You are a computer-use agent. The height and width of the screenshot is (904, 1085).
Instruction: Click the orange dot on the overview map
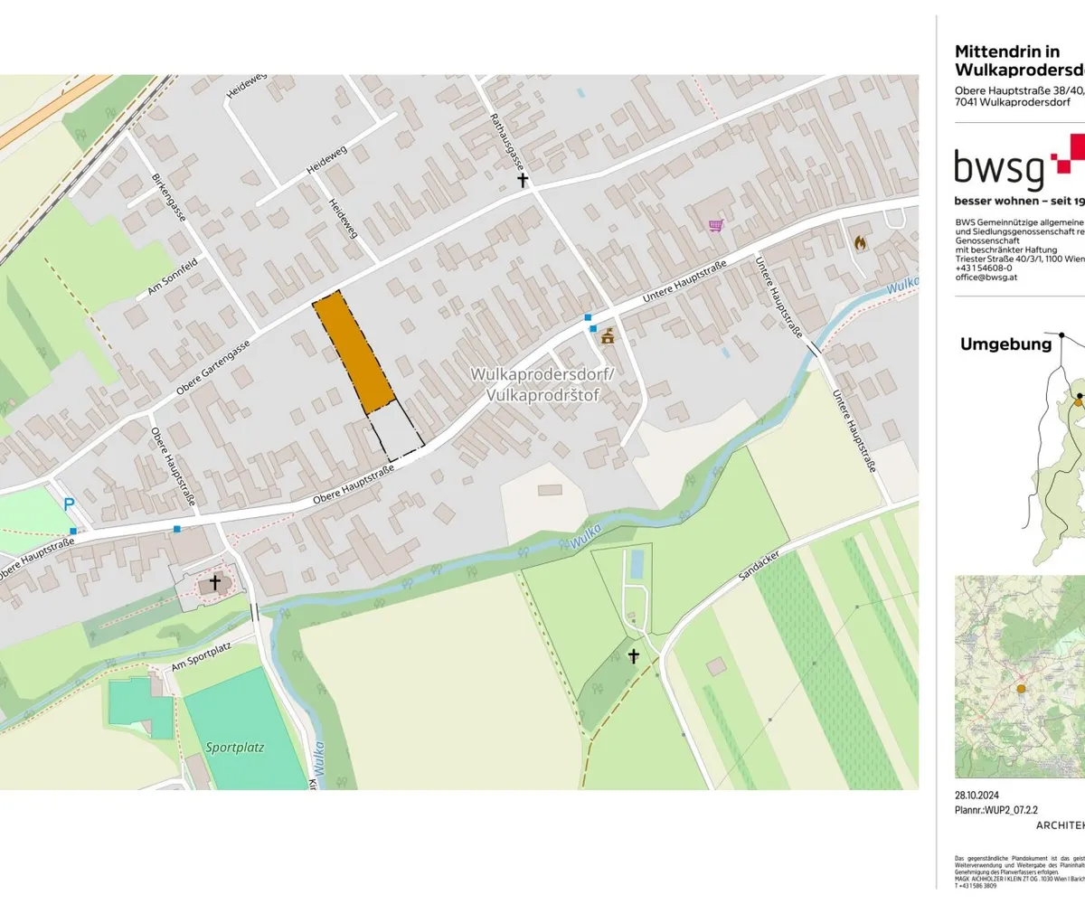pos(1021,689)
